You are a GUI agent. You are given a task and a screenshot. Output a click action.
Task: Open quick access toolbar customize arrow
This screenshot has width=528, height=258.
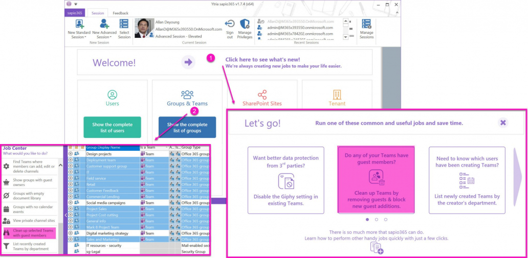(x=76, y=5)
